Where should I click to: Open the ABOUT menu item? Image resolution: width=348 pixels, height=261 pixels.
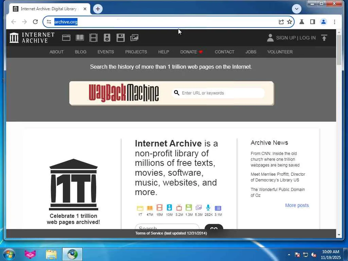tap(57, 52)
